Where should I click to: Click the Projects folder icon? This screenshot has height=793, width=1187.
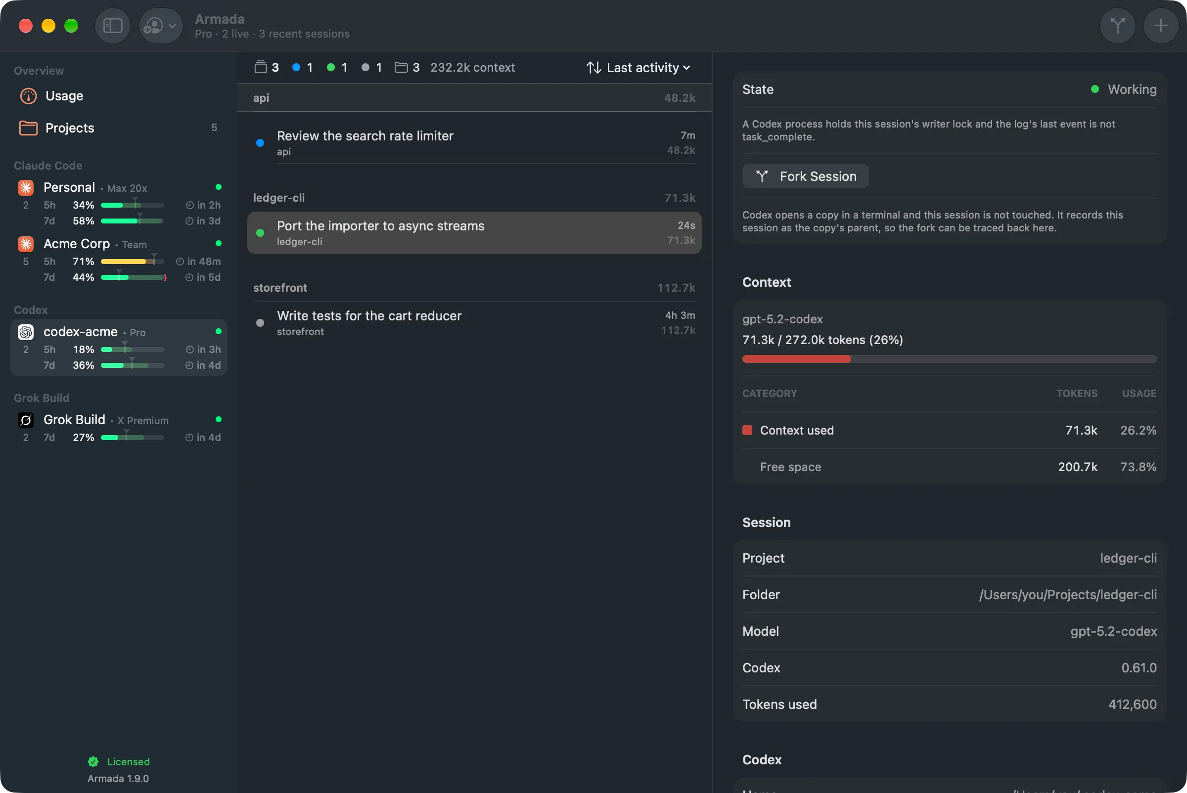tap(28, 128)
